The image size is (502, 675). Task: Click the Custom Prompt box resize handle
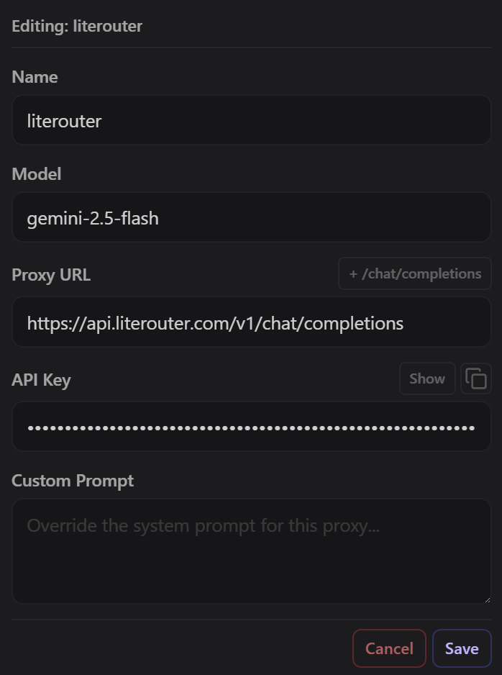pyautogui.click(x=487, y=599)
